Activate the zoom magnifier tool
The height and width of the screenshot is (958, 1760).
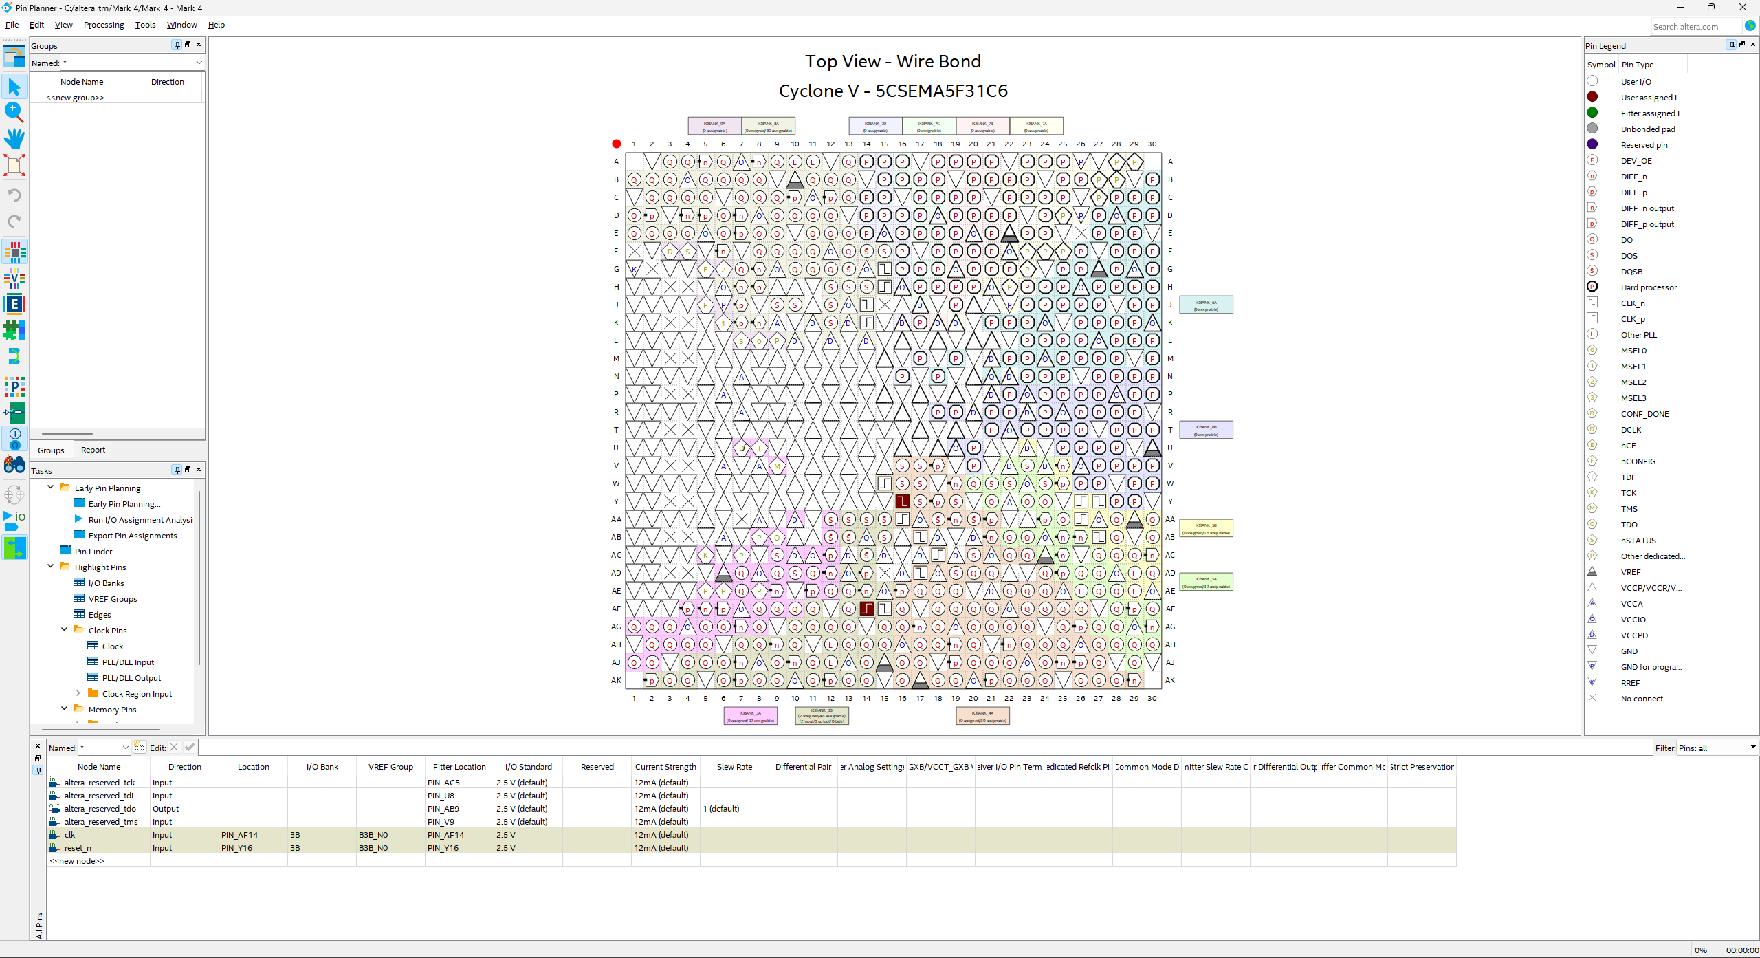[14, 111]
